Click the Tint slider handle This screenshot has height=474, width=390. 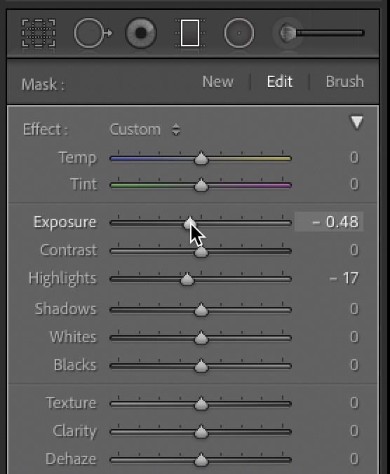201,184
